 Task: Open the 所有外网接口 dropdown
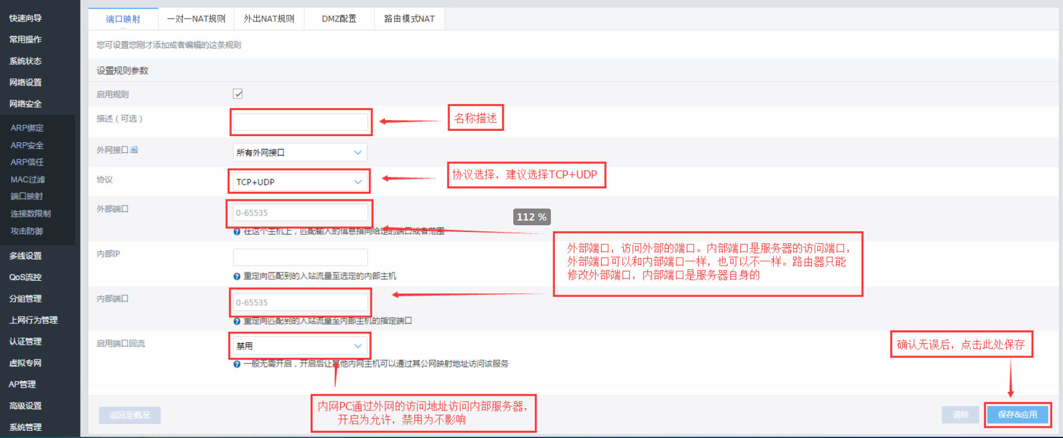(299, 152)
